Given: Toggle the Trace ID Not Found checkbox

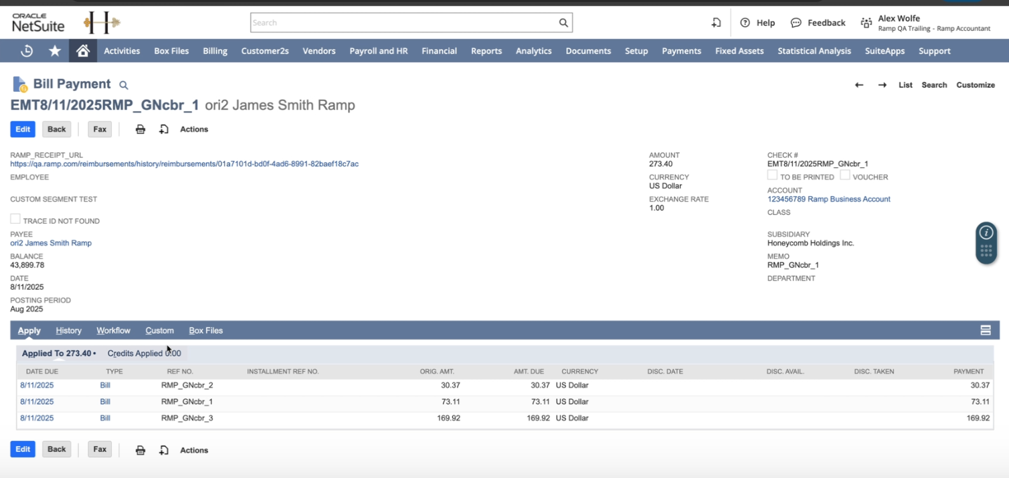Looking at the screenshot, I should [x=15, y=219].
